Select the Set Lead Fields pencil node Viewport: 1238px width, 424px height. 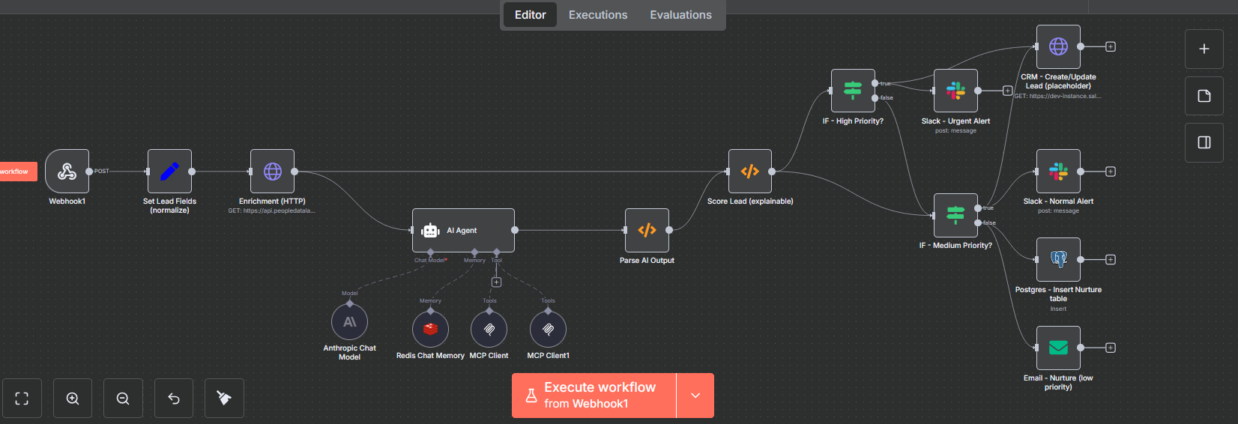169,171
